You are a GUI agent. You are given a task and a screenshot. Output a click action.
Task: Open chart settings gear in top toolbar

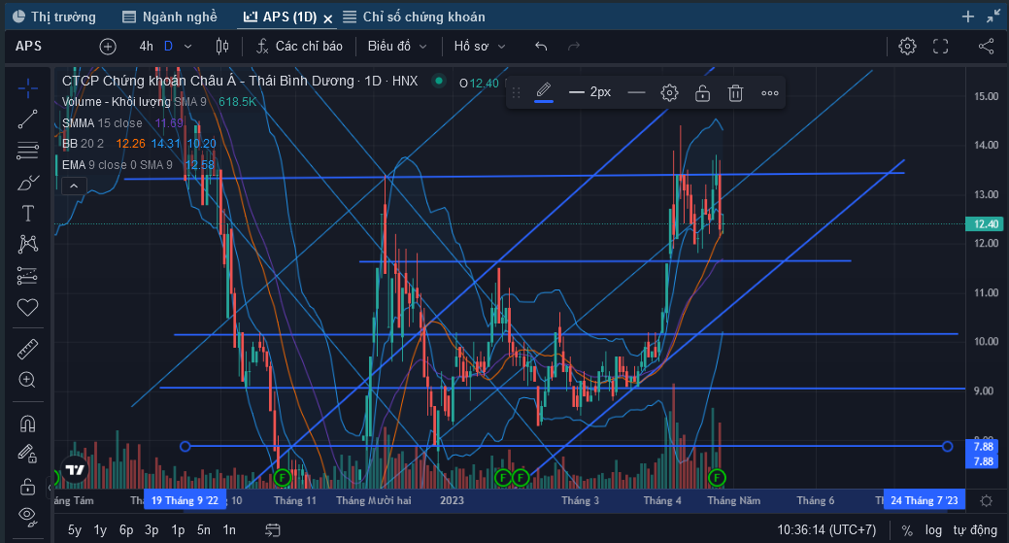(x=907, y=47)
